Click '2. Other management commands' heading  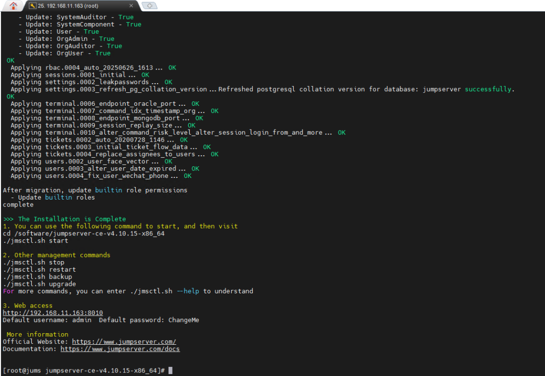pos(57,255)
